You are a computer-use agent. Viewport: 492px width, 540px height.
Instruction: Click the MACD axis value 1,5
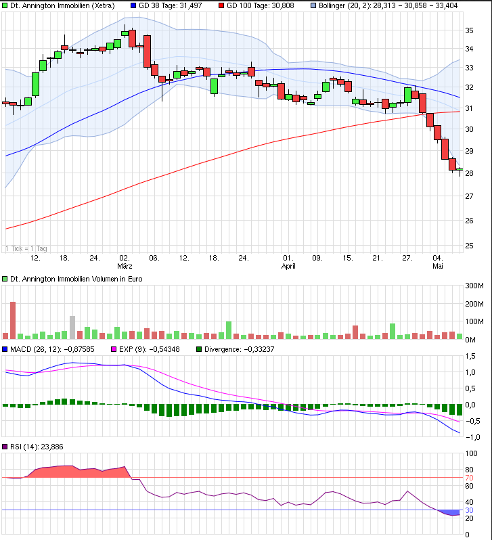click(x=470, y=356)
